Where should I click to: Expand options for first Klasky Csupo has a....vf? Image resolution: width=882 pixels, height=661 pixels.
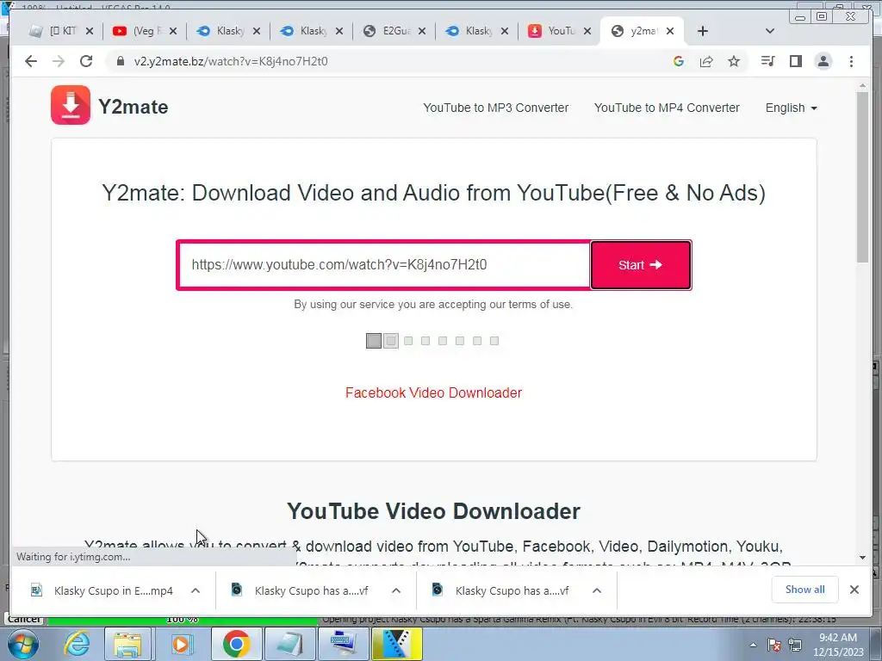pos(396,590)
